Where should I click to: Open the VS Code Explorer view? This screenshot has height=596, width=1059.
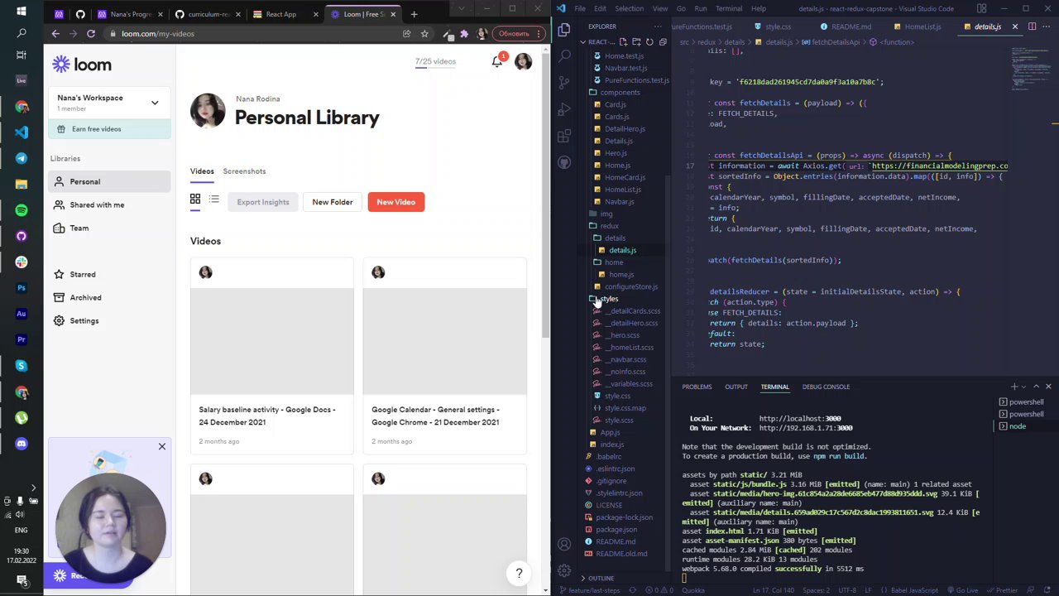(x=564, y=30)
